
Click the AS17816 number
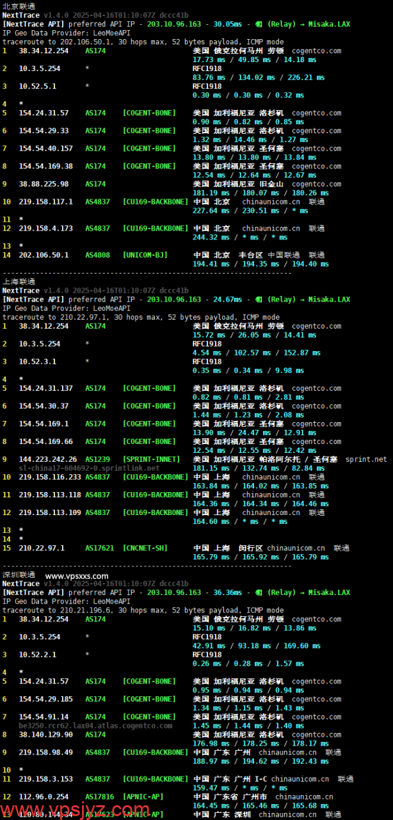[x=100, y=797]
